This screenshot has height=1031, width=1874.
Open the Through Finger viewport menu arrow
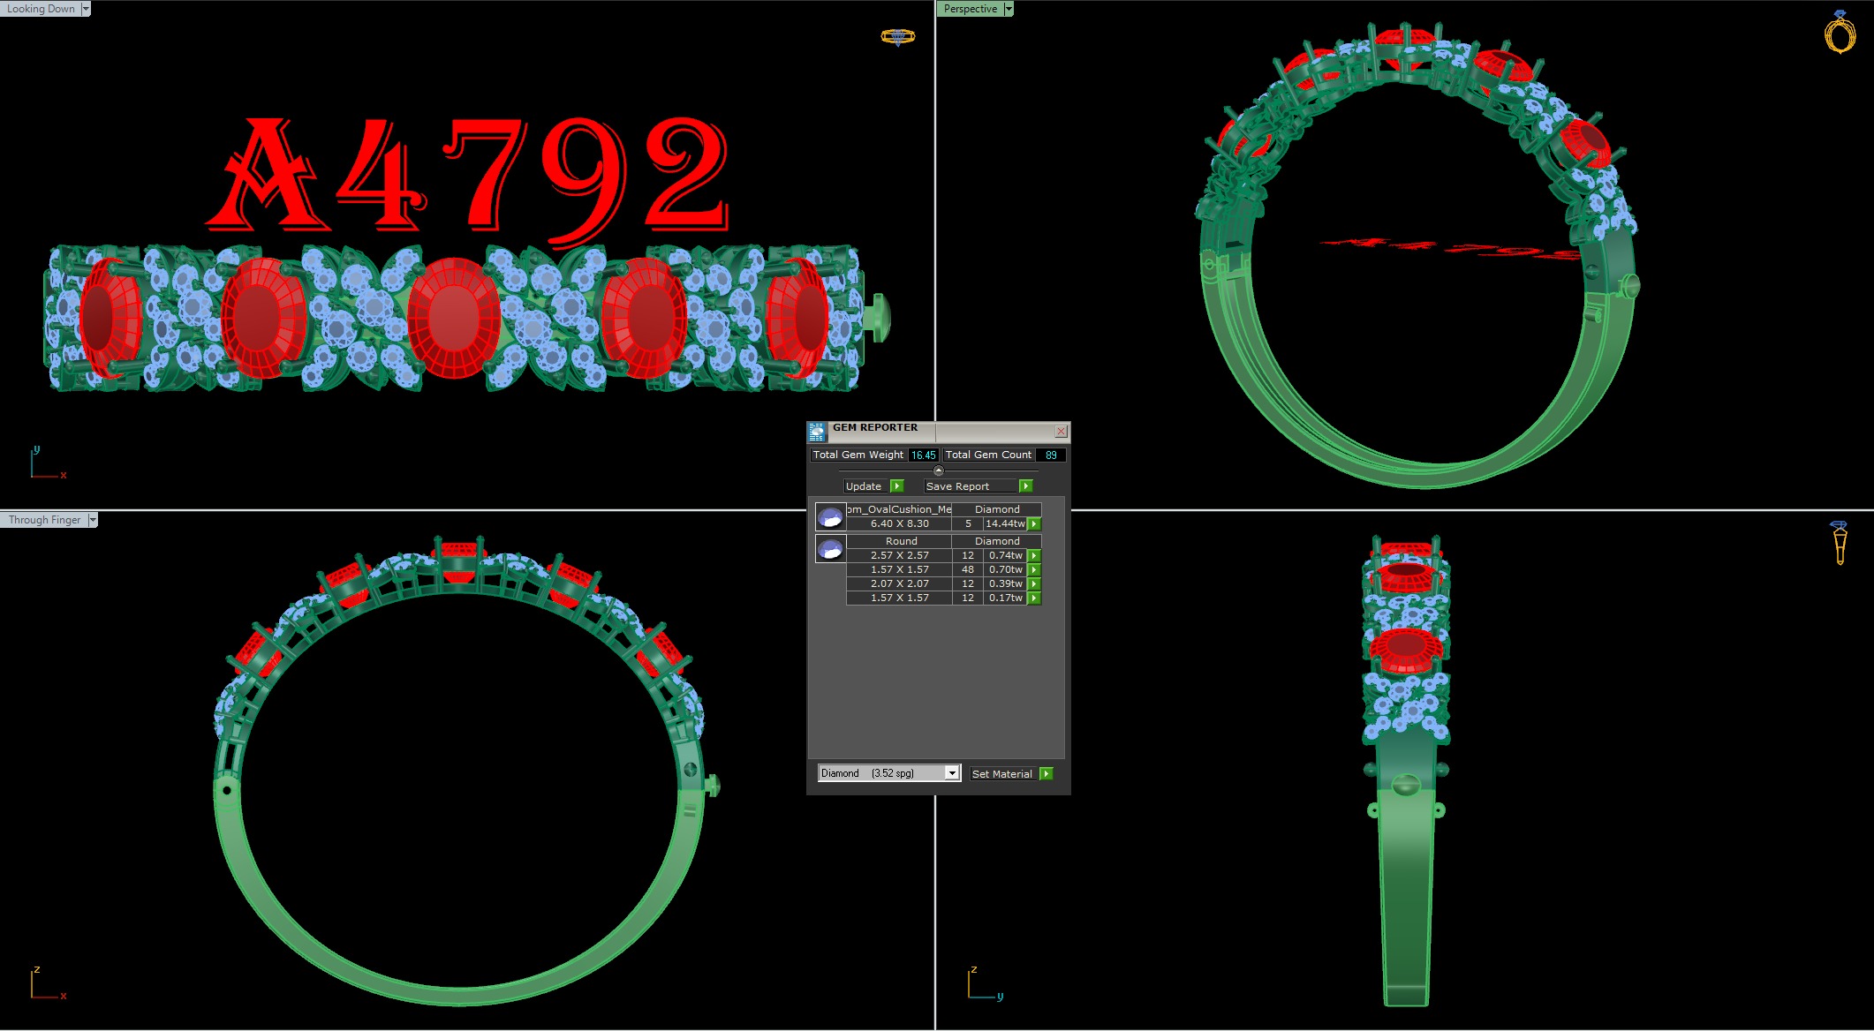(x=93, y=520)
